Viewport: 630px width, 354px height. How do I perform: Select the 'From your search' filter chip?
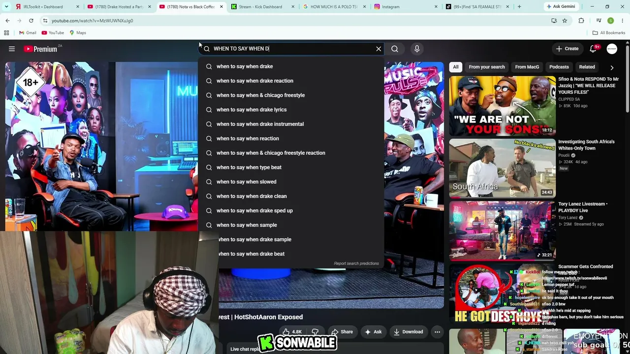(487, 67)
